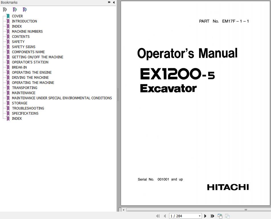The image size is (271, 219).
Task: Collapse the Bookmarks panel with the arrow
Action: (114, 2)
